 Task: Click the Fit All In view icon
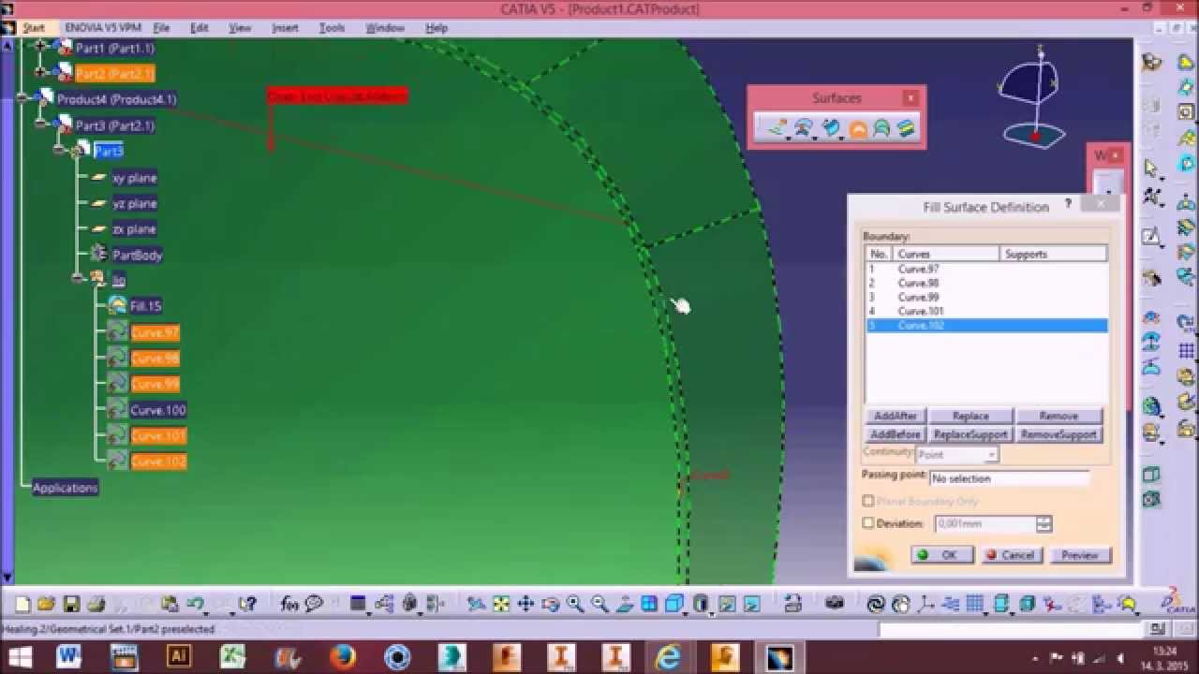click(x=501, y=604)
